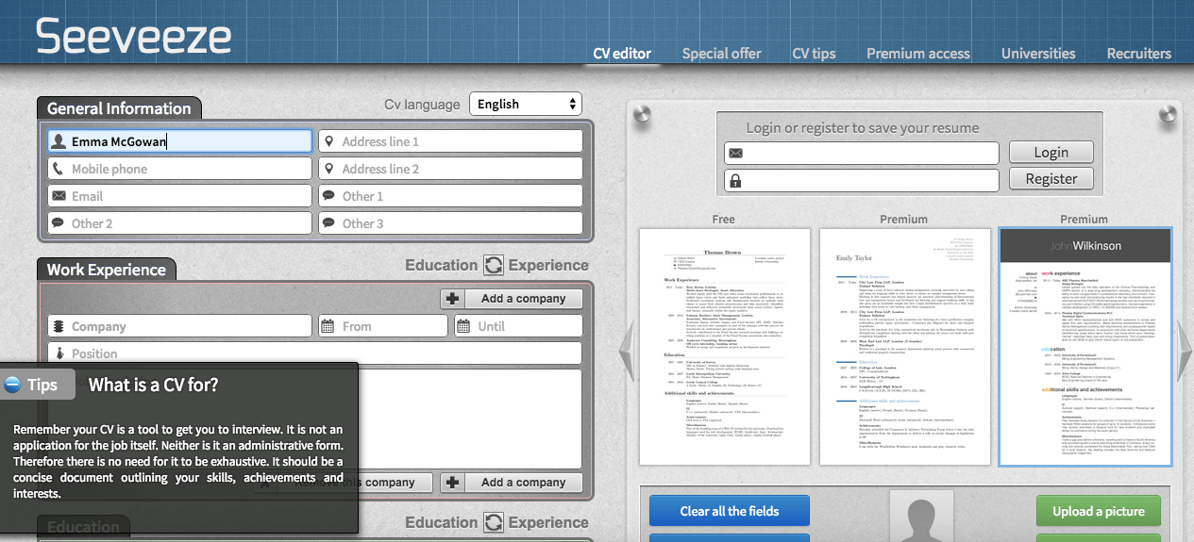
Task: Open the CV editor tab
Action: coord(622,53)
